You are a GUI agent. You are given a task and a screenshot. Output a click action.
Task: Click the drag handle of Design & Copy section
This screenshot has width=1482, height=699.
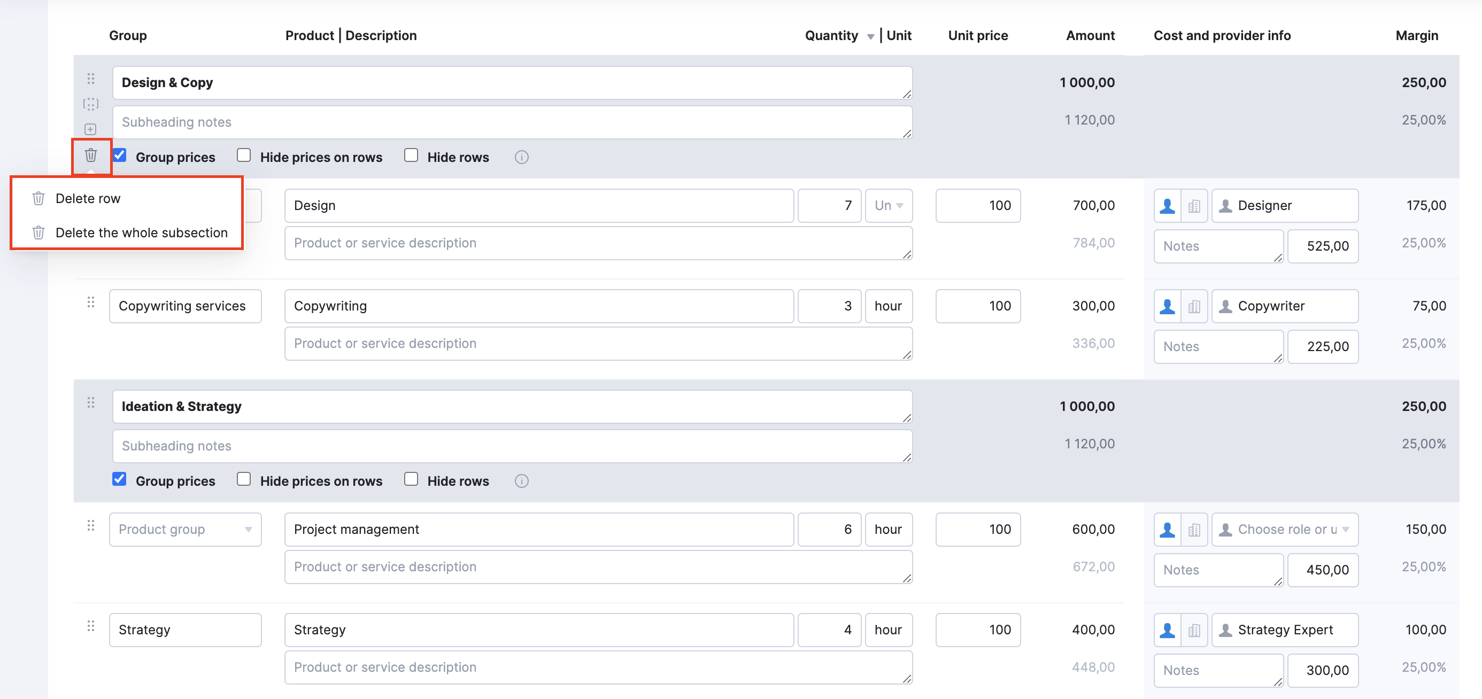tap(91, 78)
